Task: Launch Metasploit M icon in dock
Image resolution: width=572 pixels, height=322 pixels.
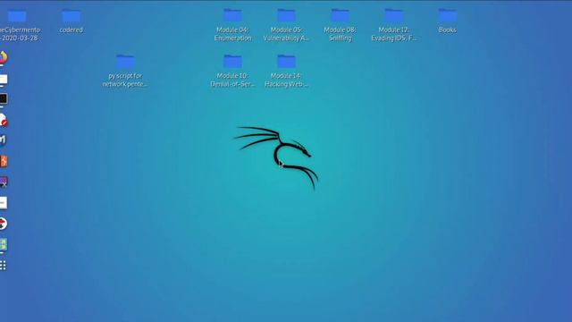Action: (3, 140)
